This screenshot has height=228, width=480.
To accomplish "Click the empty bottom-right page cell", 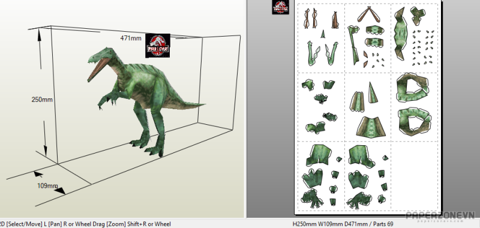I will coord(414,176).
